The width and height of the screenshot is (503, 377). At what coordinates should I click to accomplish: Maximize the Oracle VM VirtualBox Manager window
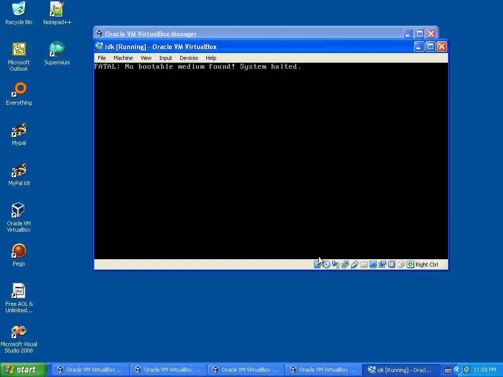click(x=419, y=34)
